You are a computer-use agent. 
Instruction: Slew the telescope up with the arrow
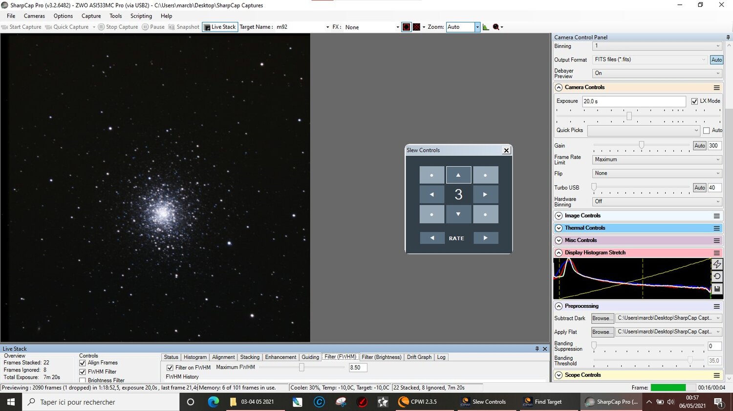pos(458,175)
